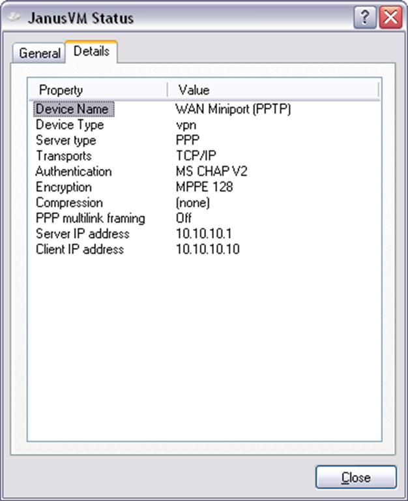Click the JanusVM connection icon in title bar
This screenshot has width=408, height=501.
(x=14, y=17)
